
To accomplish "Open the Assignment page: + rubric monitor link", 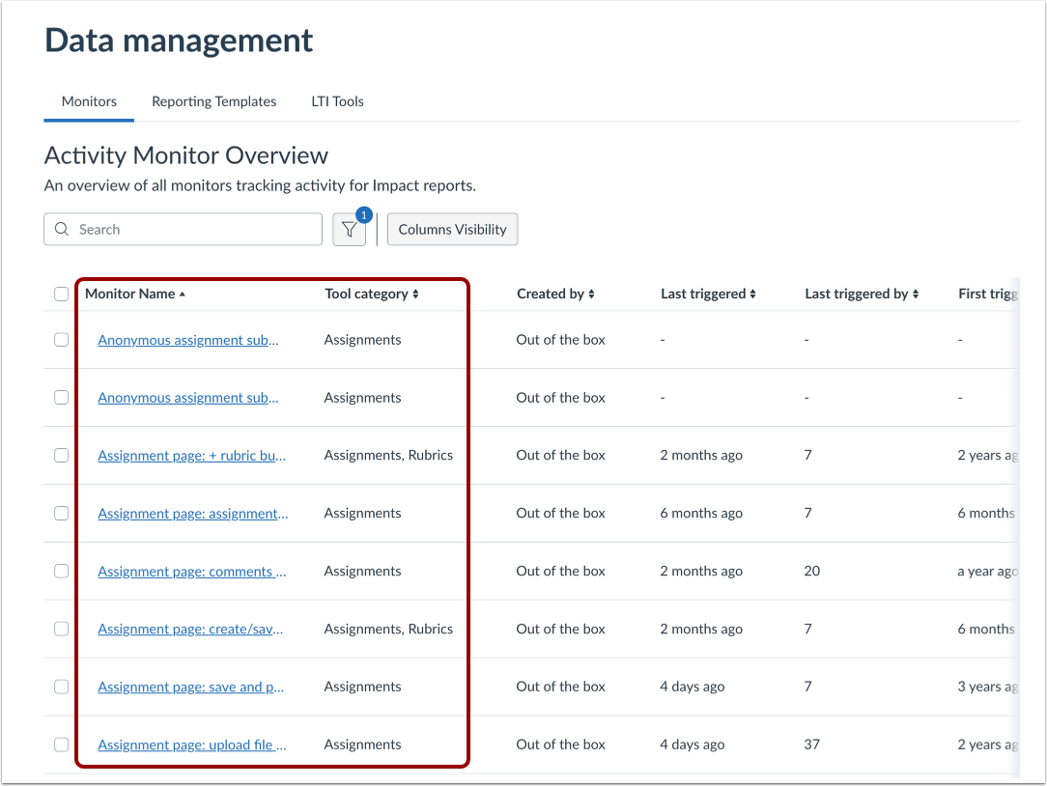I will coord(190,455).
